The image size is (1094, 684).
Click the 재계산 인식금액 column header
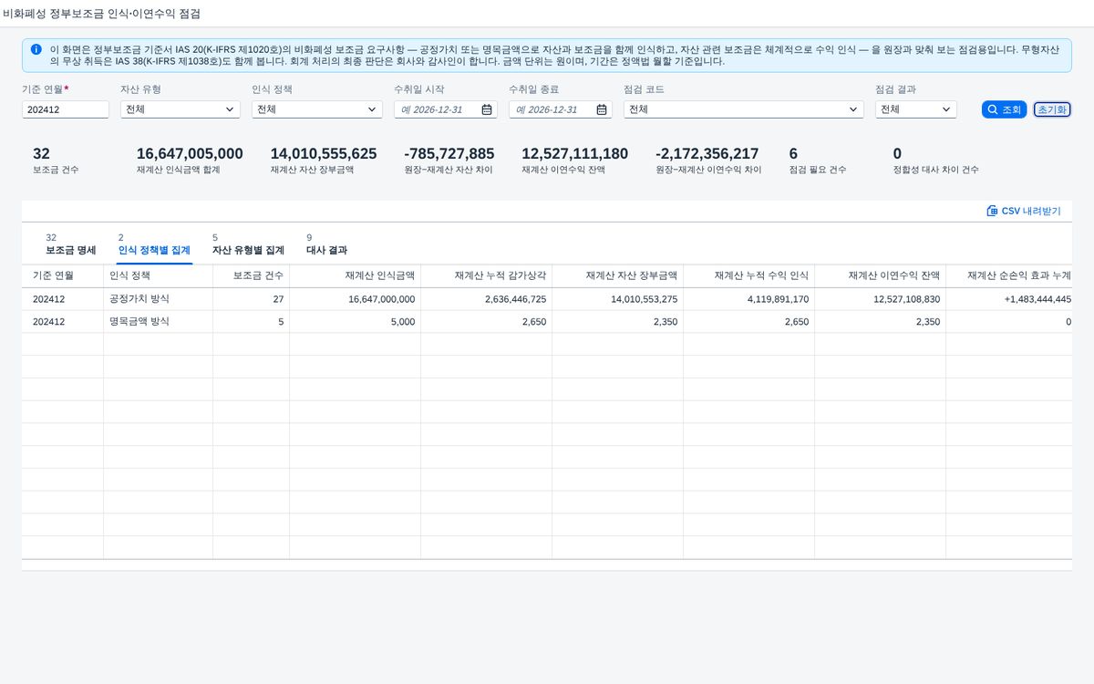(356, 275)
